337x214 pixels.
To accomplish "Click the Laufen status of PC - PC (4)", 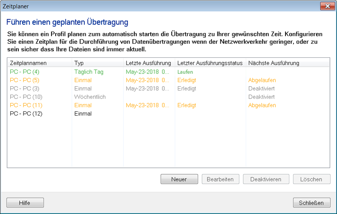I will pos(185,72).
